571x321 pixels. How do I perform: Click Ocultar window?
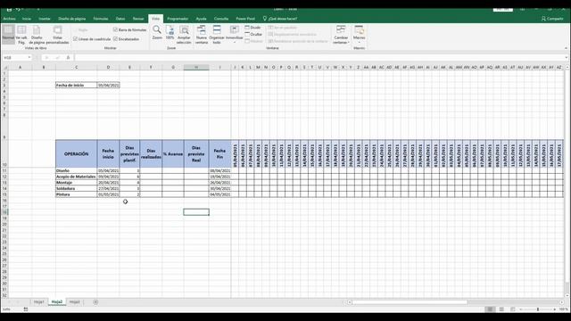(253, 34)
